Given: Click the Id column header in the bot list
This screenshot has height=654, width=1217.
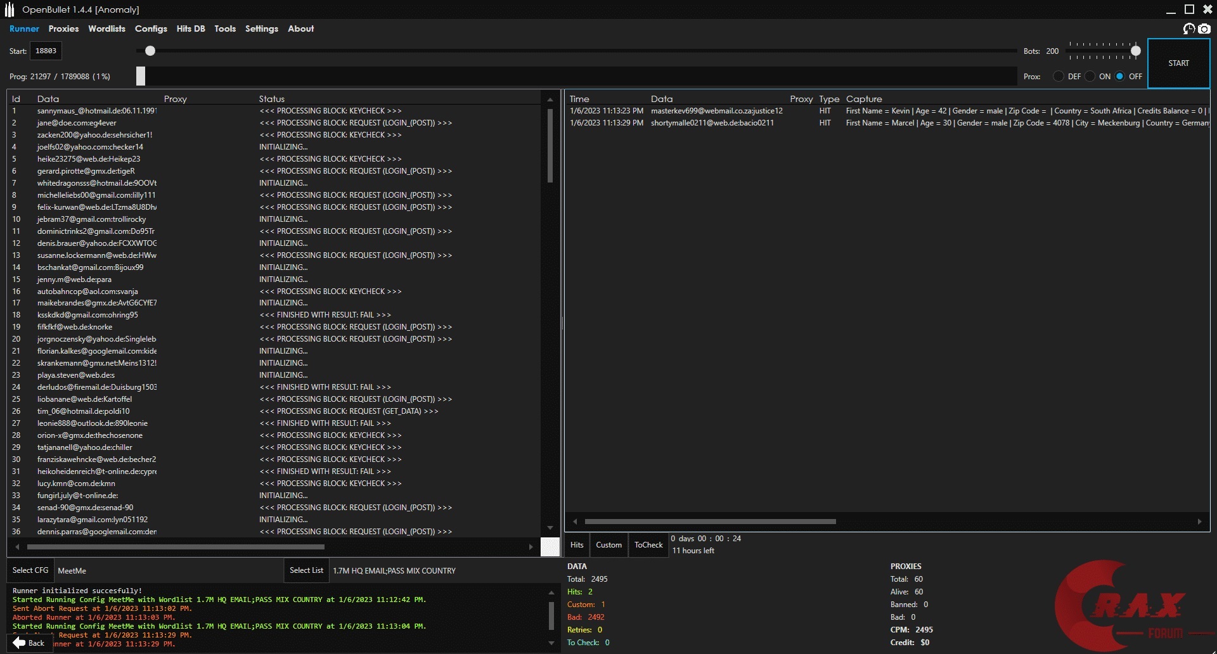Looking at the screenshot, I should (x=16, y=99).
